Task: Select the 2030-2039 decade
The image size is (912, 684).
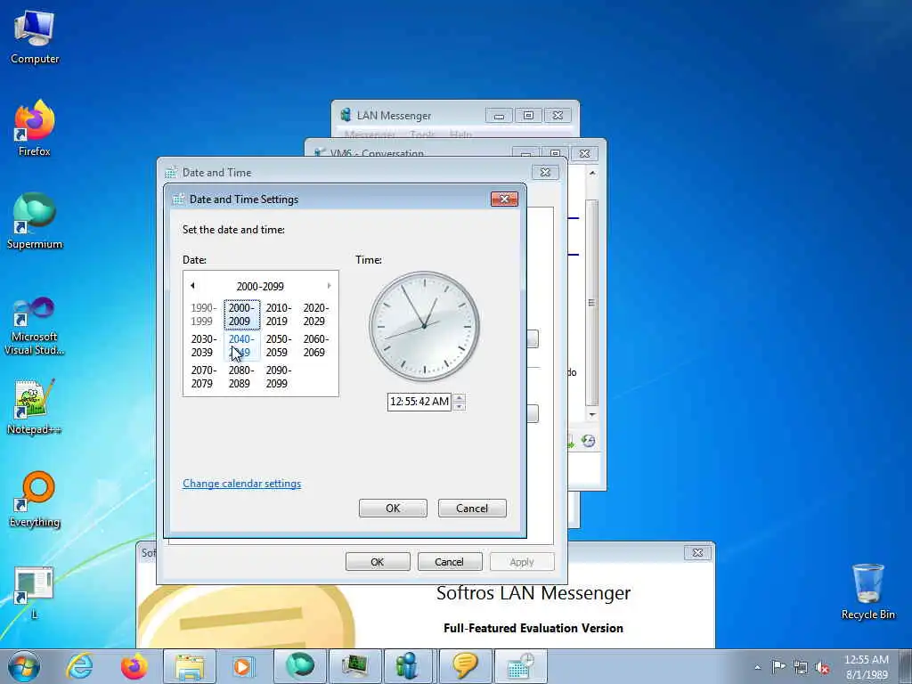Action: 204,346
